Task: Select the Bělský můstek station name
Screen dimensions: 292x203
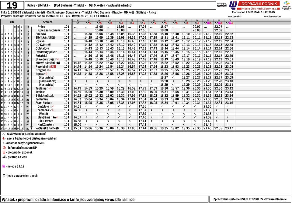Action: (44, 96)
